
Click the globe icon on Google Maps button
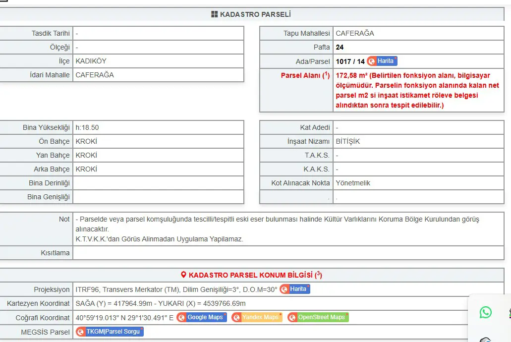pos(181,317)
